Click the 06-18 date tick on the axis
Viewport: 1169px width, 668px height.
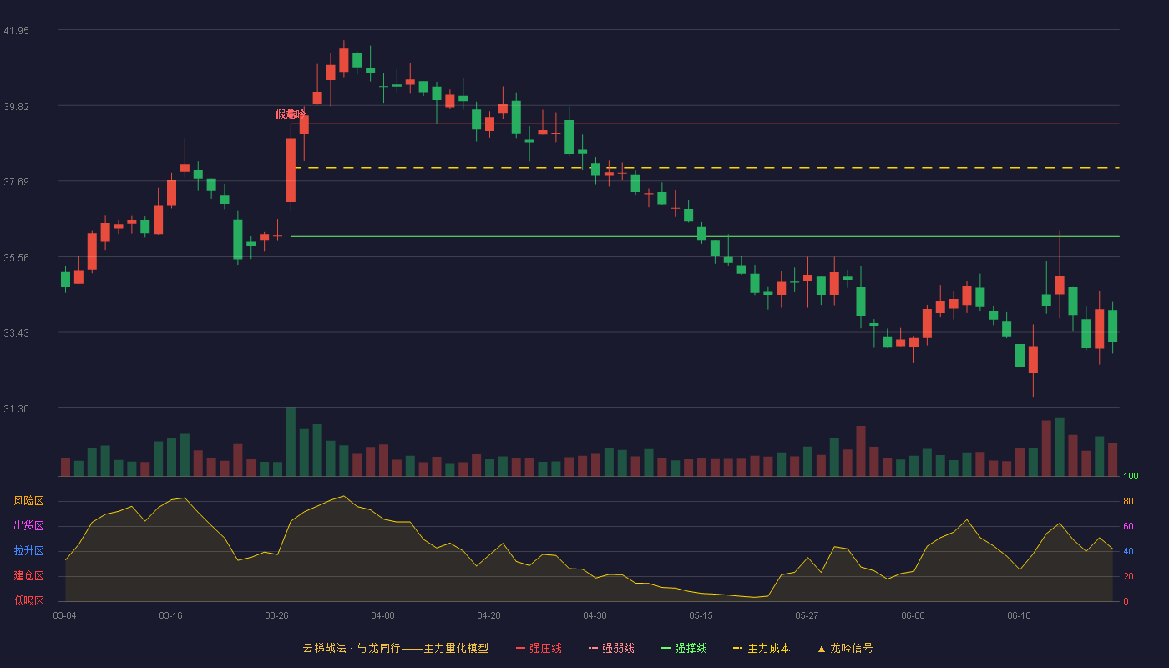(x=1019, y=615)
